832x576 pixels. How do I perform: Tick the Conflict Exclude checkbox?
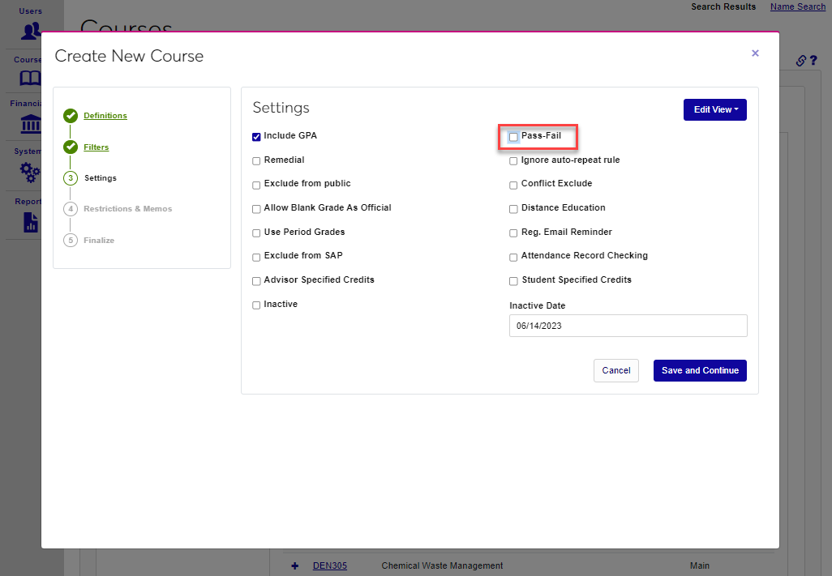pyautogui.click(x=513, y=185)
